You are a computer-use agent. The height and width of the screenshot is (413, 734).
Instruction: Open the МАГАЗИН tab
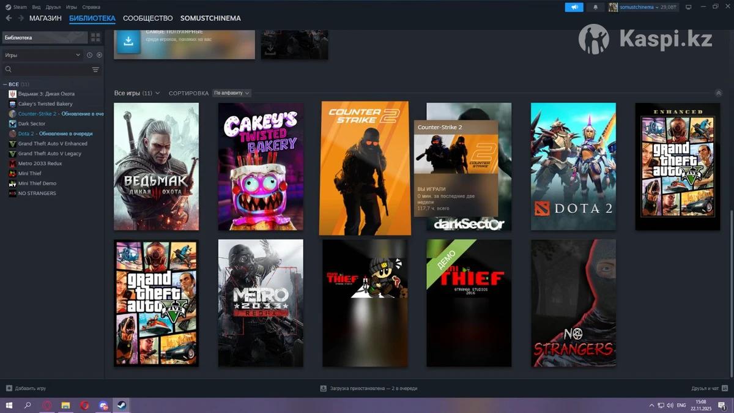[45, 18]
